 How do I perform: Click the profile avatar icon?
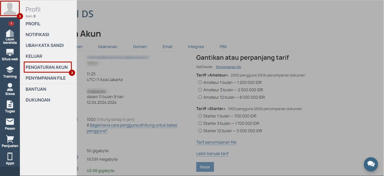coord(10,8)
